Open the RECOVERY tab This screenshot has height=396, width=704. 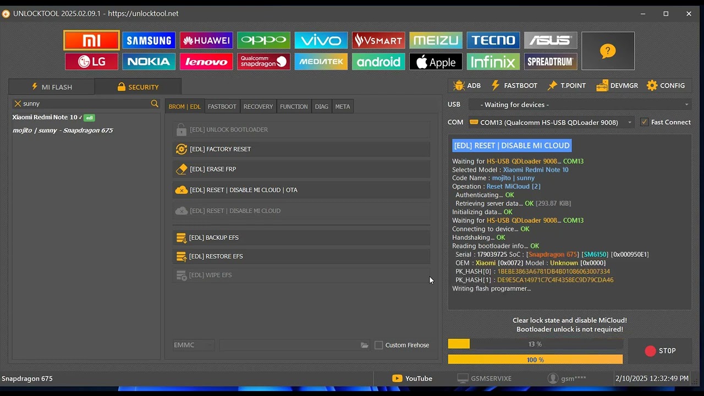point(258,107)
